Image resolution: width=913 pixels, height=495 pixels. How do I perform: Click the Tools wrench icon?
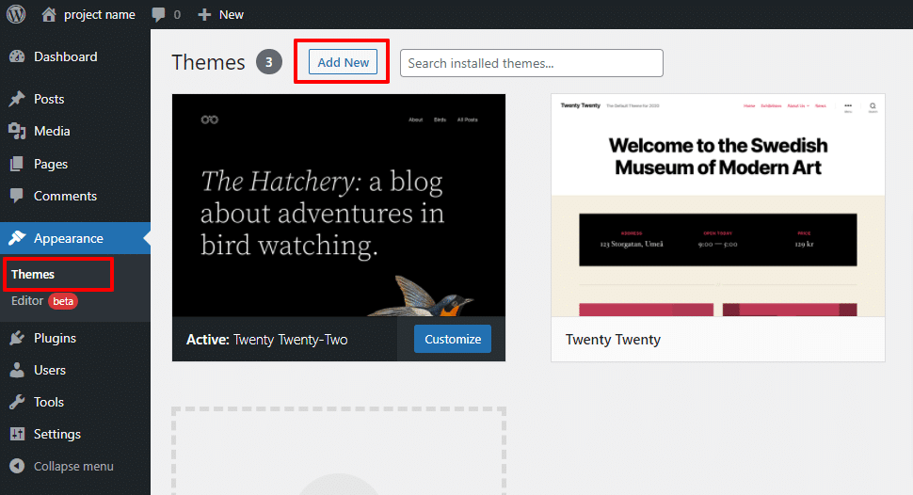[18, 402]
